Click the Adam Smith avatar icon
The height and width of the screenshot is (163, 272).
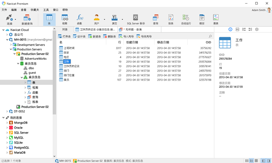[269, 10]
